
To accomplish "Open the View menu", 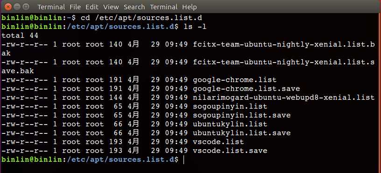I will (x=111, y=7).
